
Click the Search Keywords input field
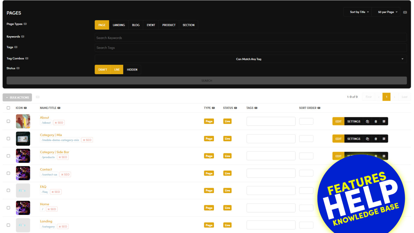(x=250, y=38)
